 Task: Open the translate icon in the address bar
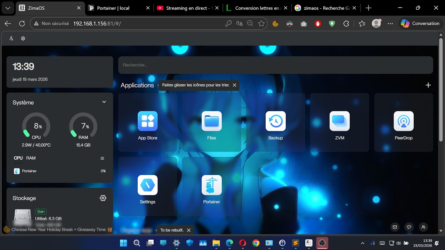click(x=239, y=24)
